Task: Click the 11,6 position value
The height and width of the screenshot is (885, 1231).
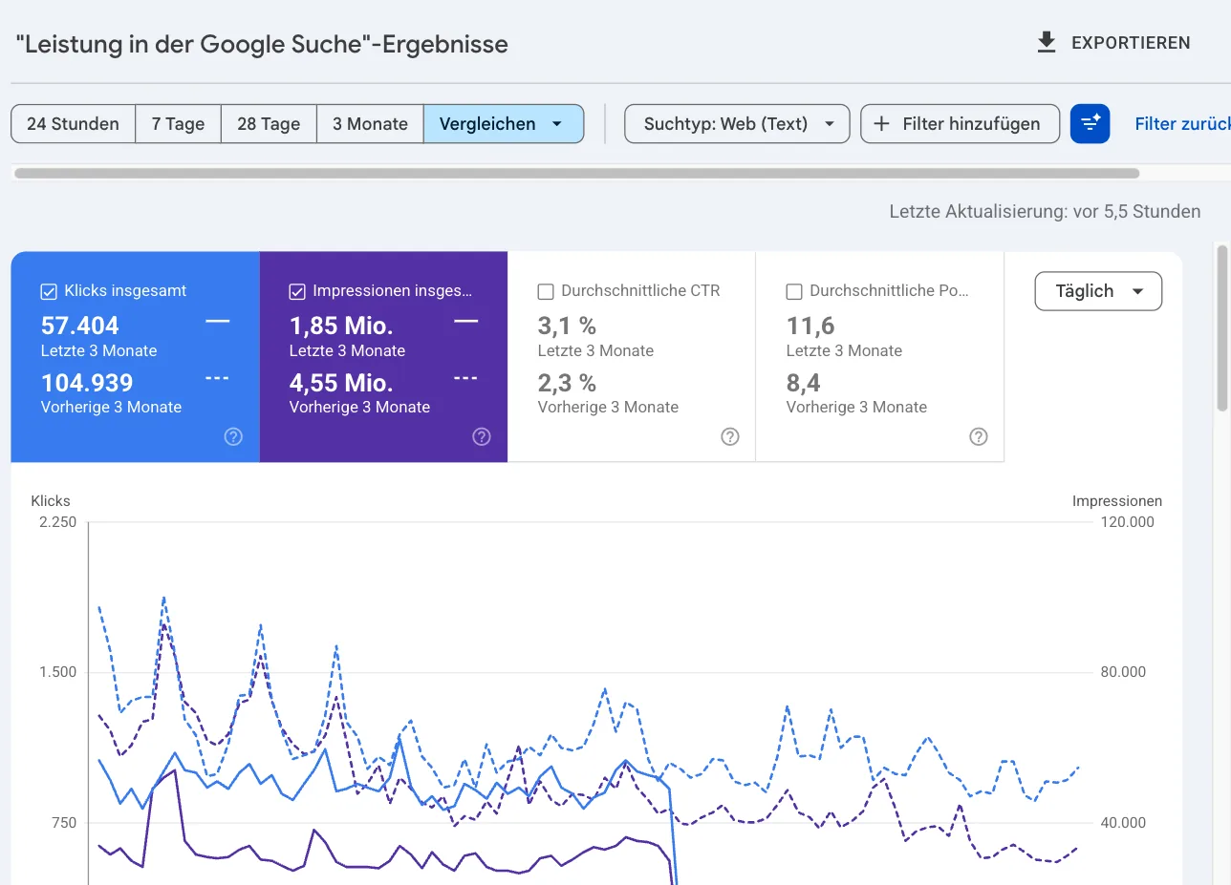Action: (x=810, y=326)
